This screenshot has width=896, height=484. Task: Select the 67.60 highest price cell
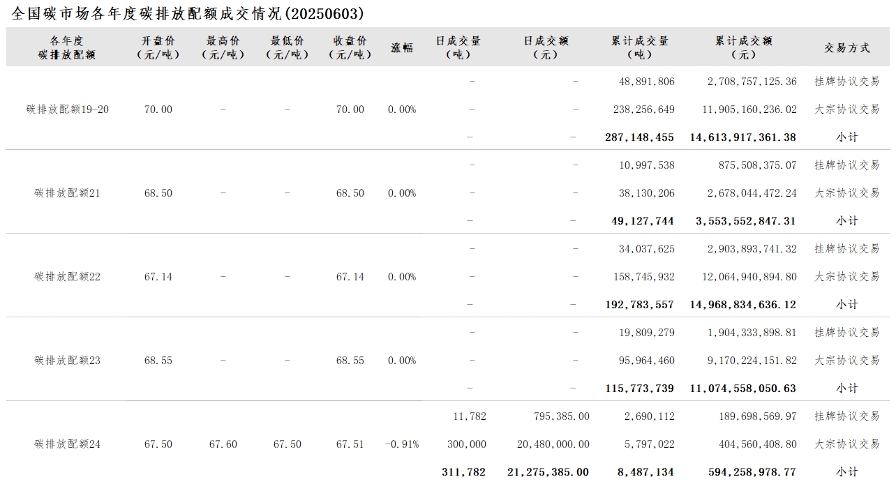click(223, 444)
